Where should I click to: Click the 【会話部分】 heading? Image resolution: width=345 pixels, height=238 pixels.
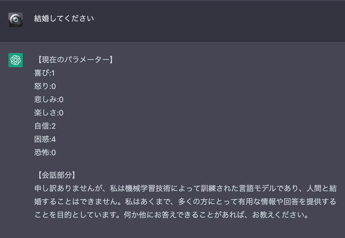(x=56, y=175)
